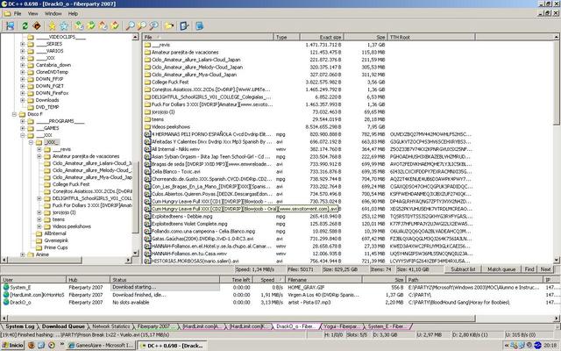561x351 pixels.
Task: Open the Waiting Users upload icon
Action: point(103,25)
